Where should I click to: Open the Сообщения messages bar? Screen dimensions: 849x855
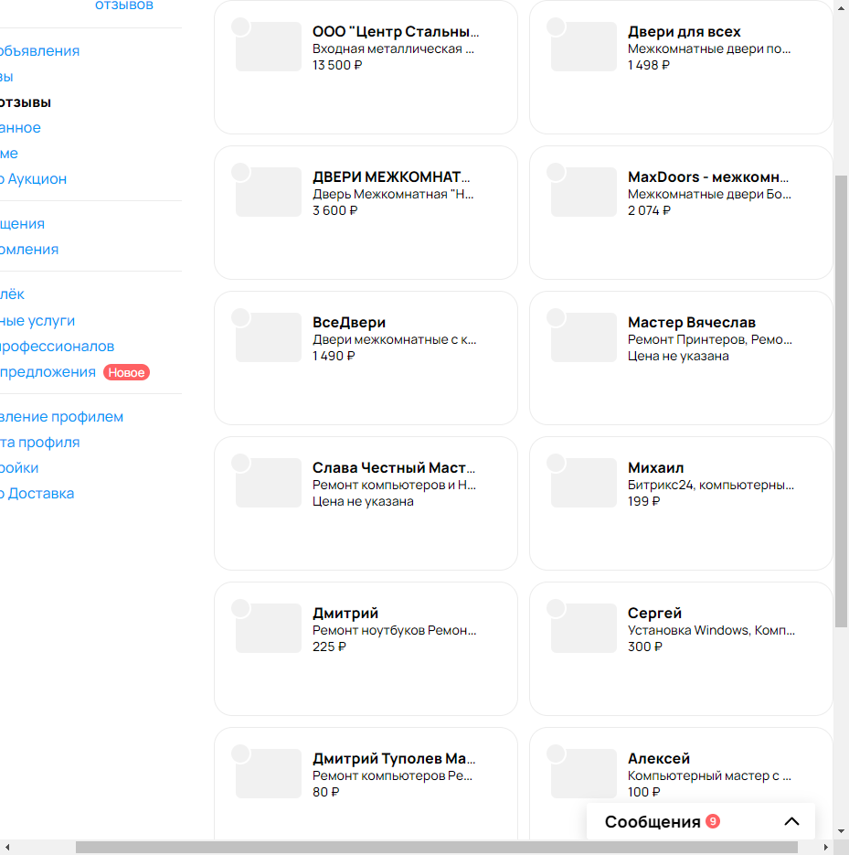coord(701,821)
